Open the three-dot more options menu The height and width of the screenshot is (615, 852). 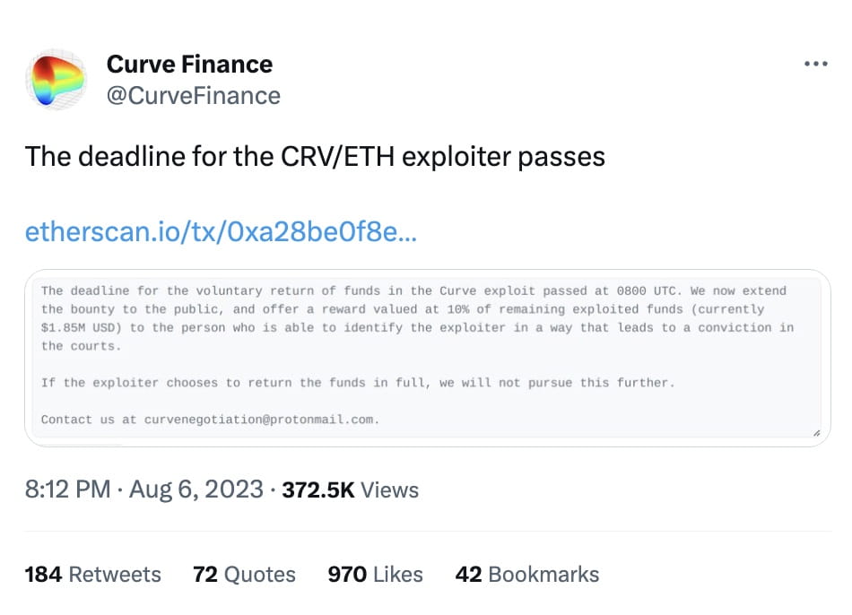tap(816, 64)
